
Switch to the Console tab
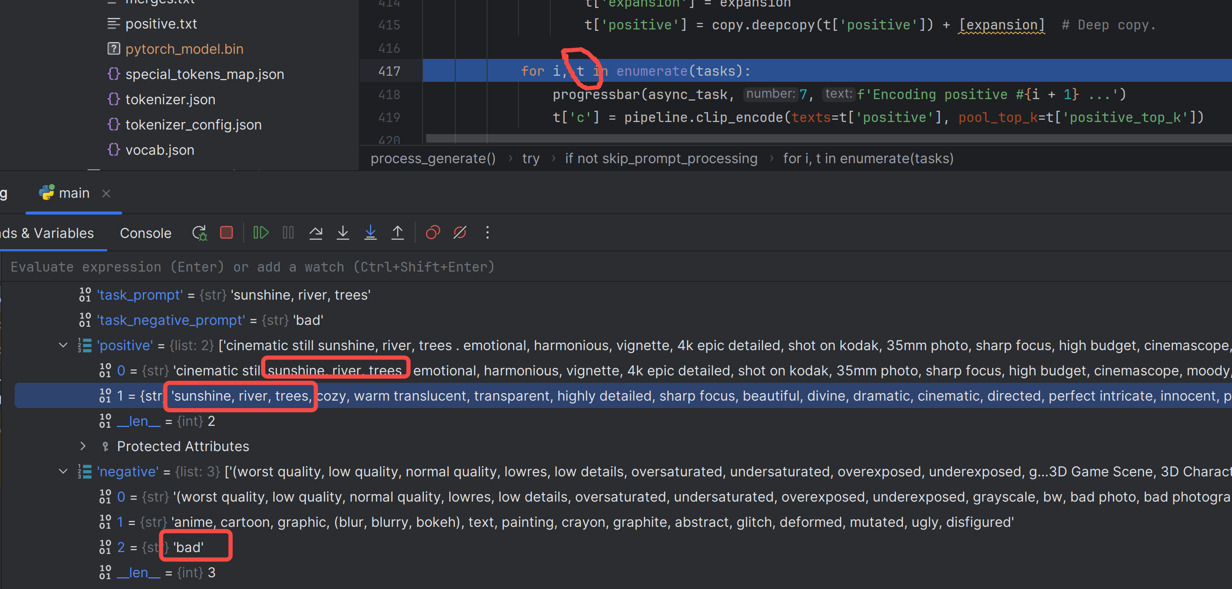coord(146,234)
